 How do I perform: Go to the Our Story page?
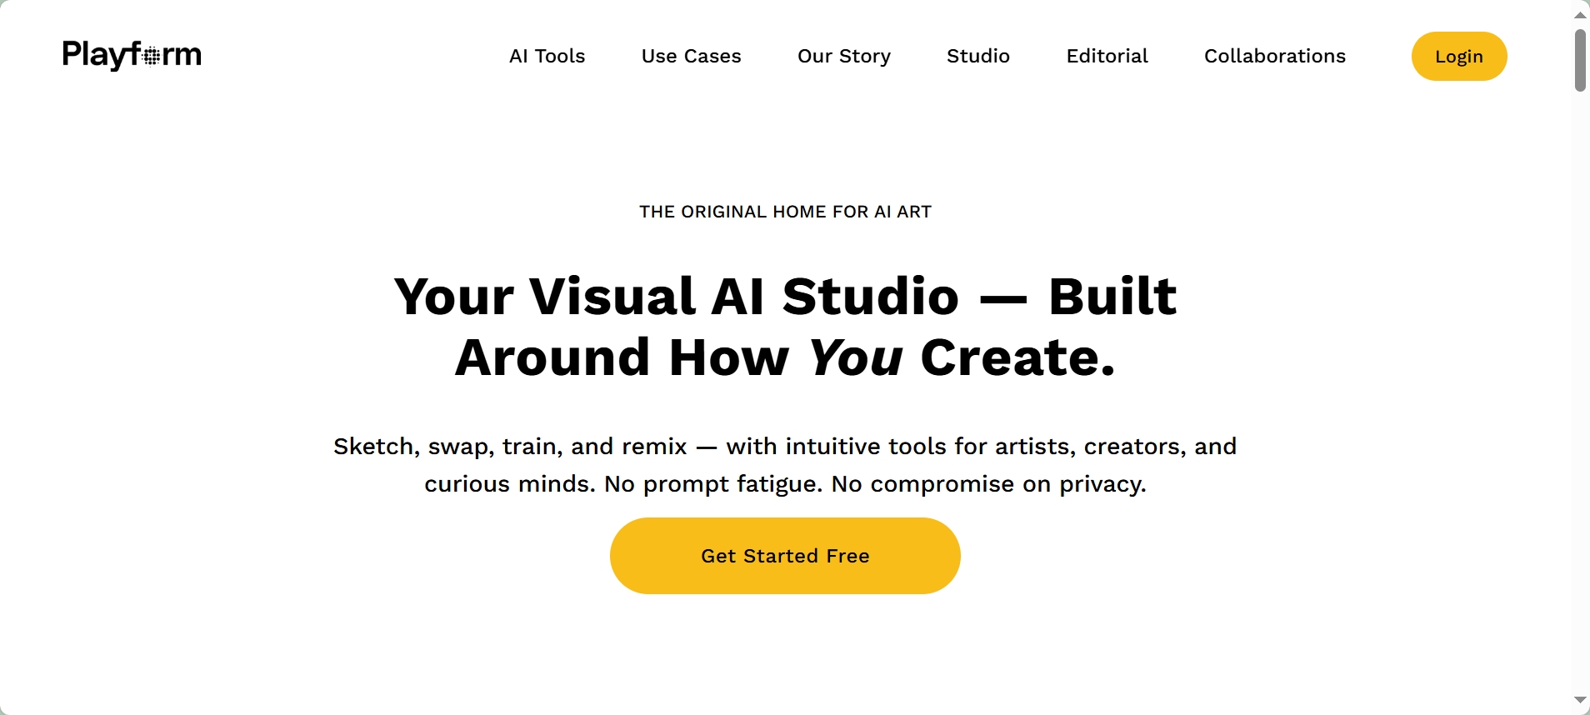(x=843, y=56)
